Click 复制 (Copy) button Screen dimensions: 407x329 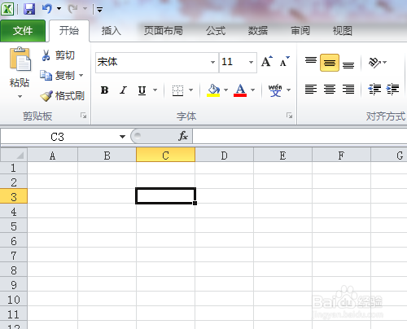[58, 76]
